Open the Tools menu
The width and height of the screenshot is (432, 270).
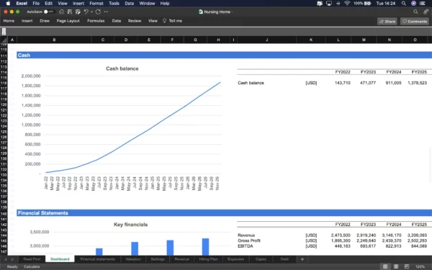[114, 4]
